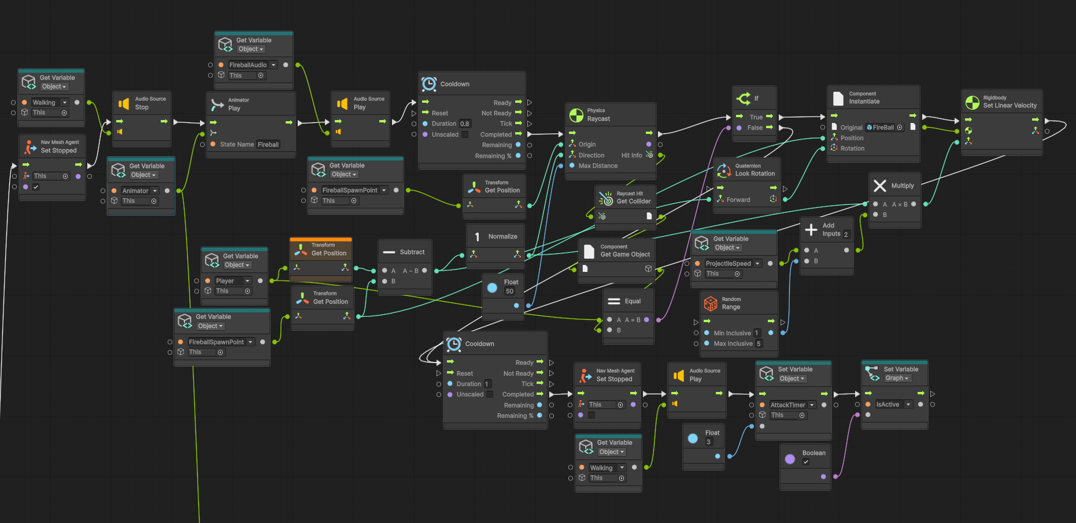Click the Component Instantiate document icon
The width and height of the screenshot is (1076, 523).
tap(838, 98)
